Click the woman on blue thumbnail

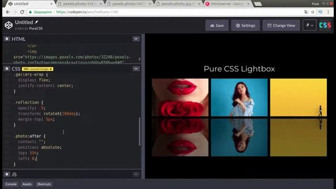[x=239, y=98]
